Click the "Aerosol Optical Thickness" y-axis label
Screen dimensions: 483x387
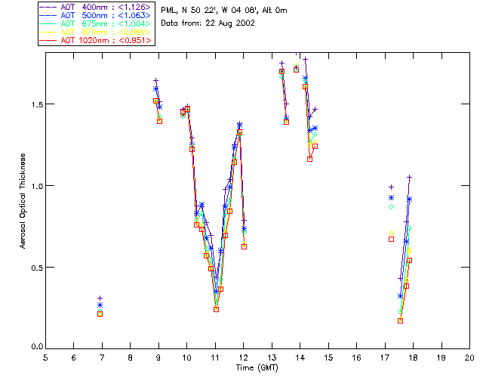23,201
